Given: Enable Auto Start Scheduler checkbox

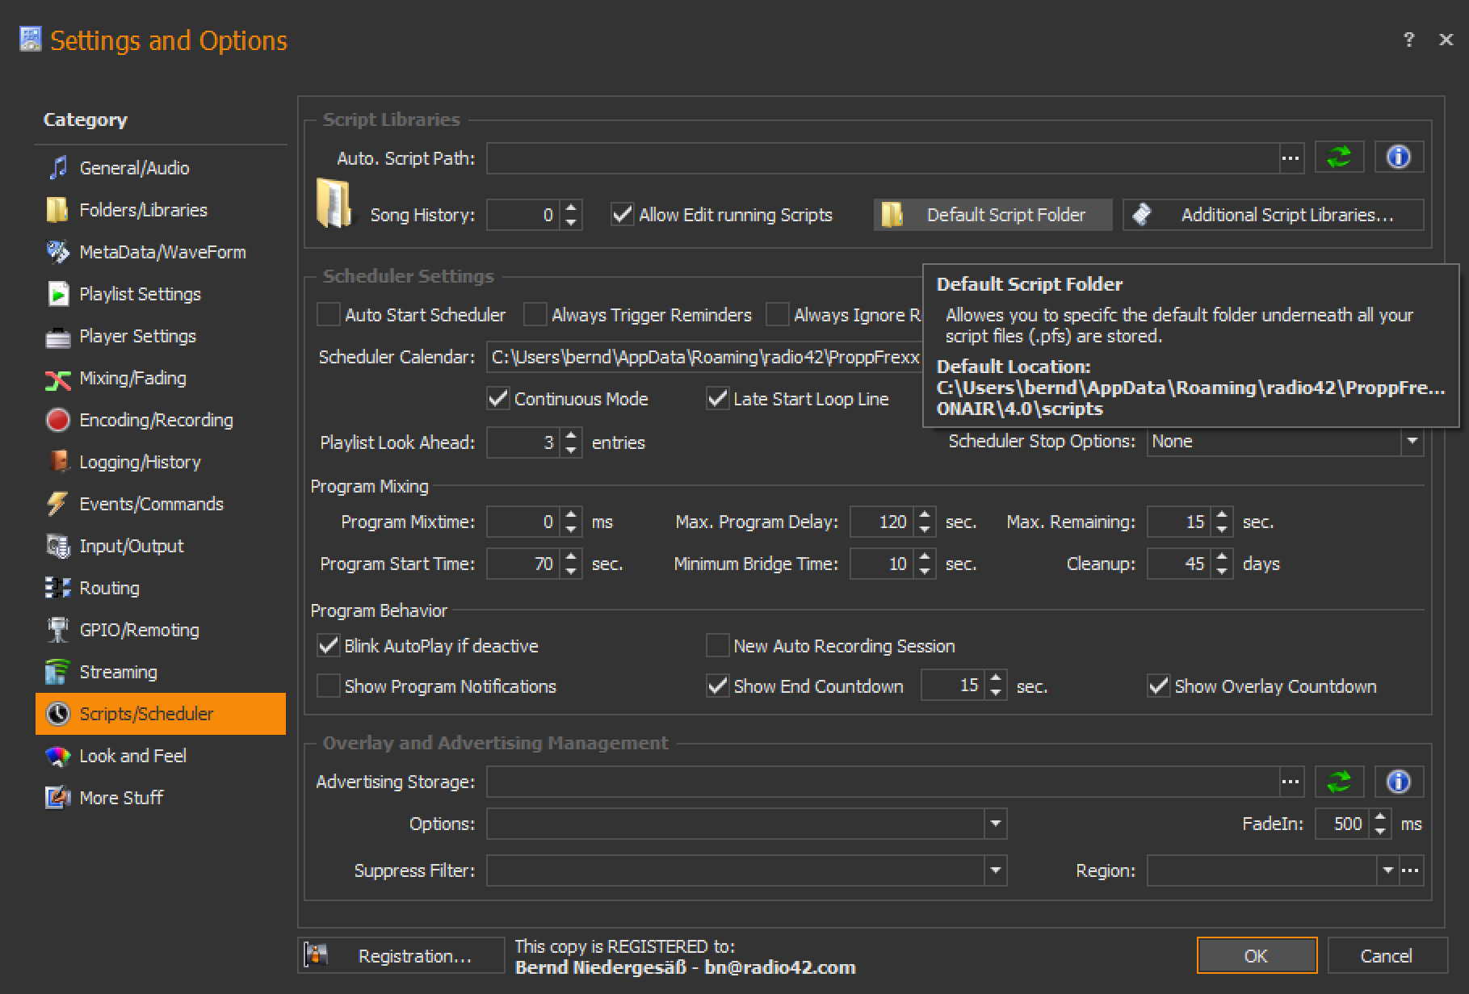Looking at the screenshot, I should (x=329, y=315).
